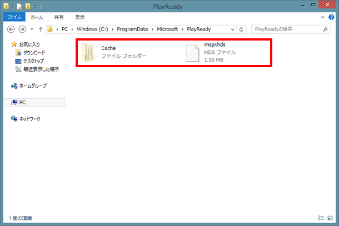Switch to large thumbnails view icon
This screenshot has height=226, width=339.
point(330,218)
